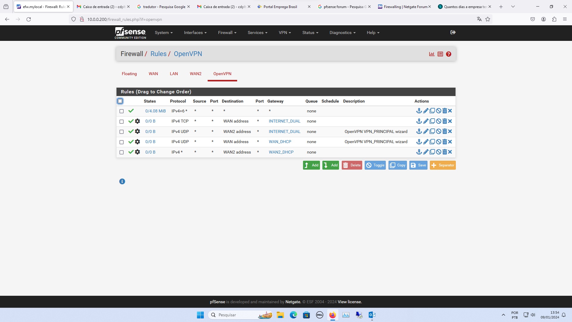
Task: Click gear icon on the WAN2_DHCP rule
Action: click(x=137, y=152)
